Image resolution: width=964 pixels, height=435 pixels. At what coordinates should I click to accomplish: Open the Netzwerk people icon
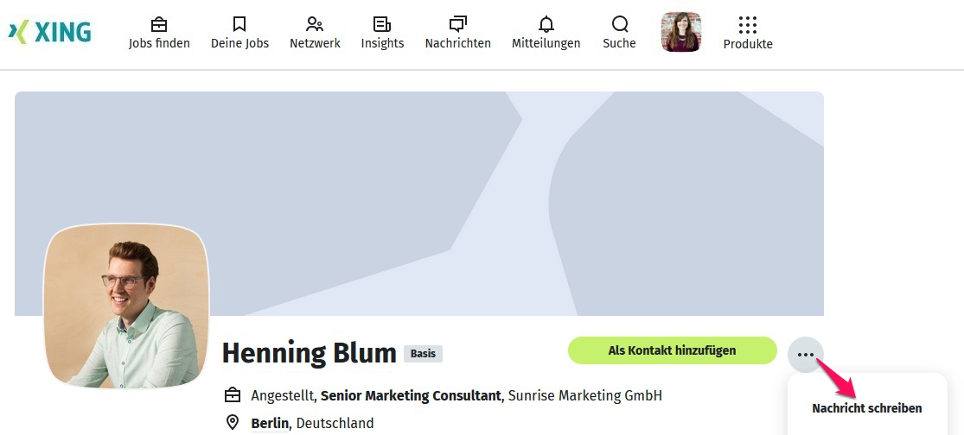point(315,24)
